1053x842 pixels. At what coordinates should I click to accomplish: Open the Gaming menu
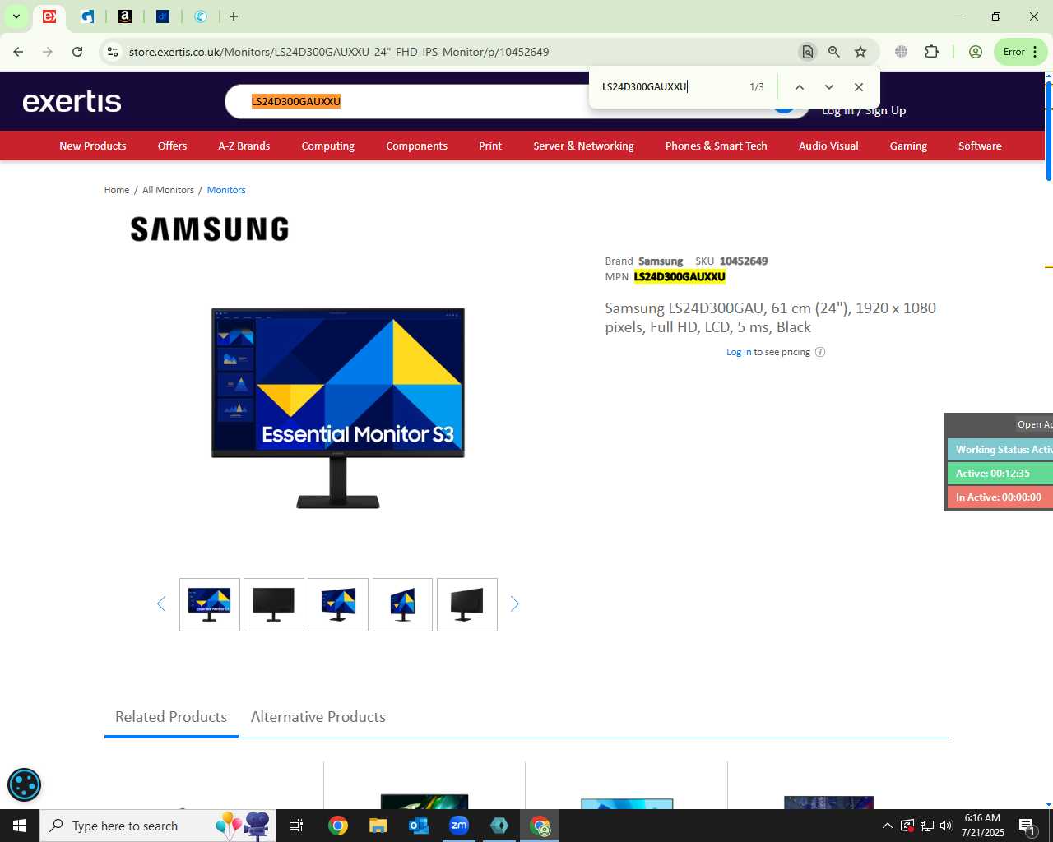[908, 146]
